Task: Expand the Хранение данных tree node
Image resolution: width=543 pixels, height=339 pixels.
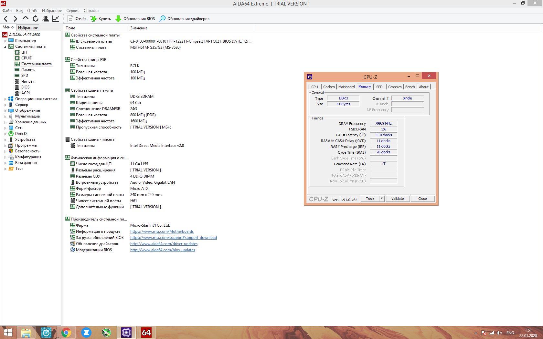Action: pos(5,122)
